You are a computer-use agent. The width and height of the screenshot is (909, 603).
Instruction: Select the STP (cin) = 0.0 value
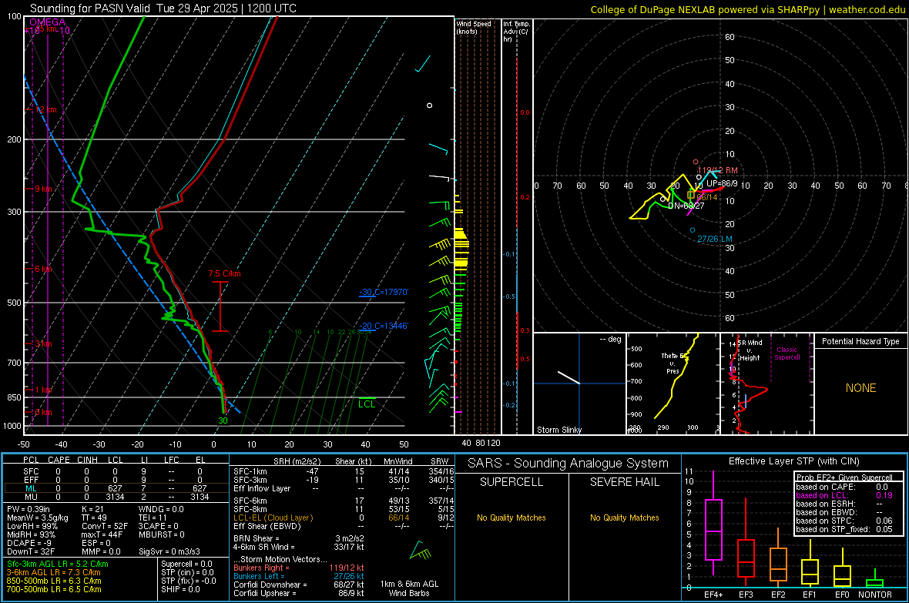pos(187,572)
